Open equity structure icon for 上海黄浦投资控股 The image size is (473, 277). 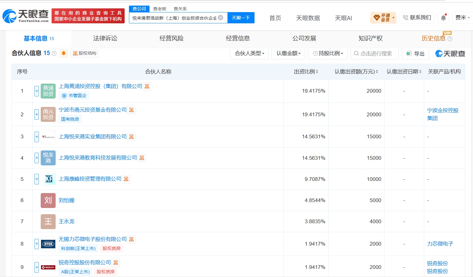147,86
